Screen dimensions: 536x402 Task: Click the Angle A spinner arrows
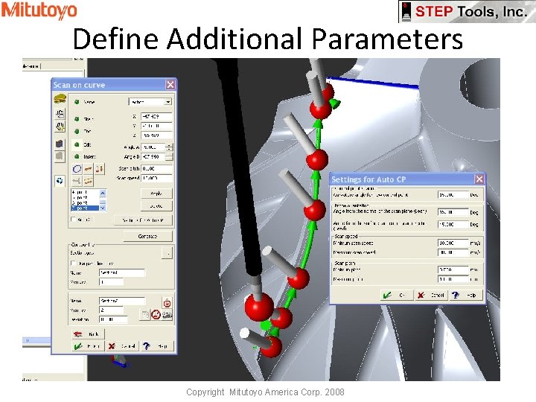click(x=169, y=147)
